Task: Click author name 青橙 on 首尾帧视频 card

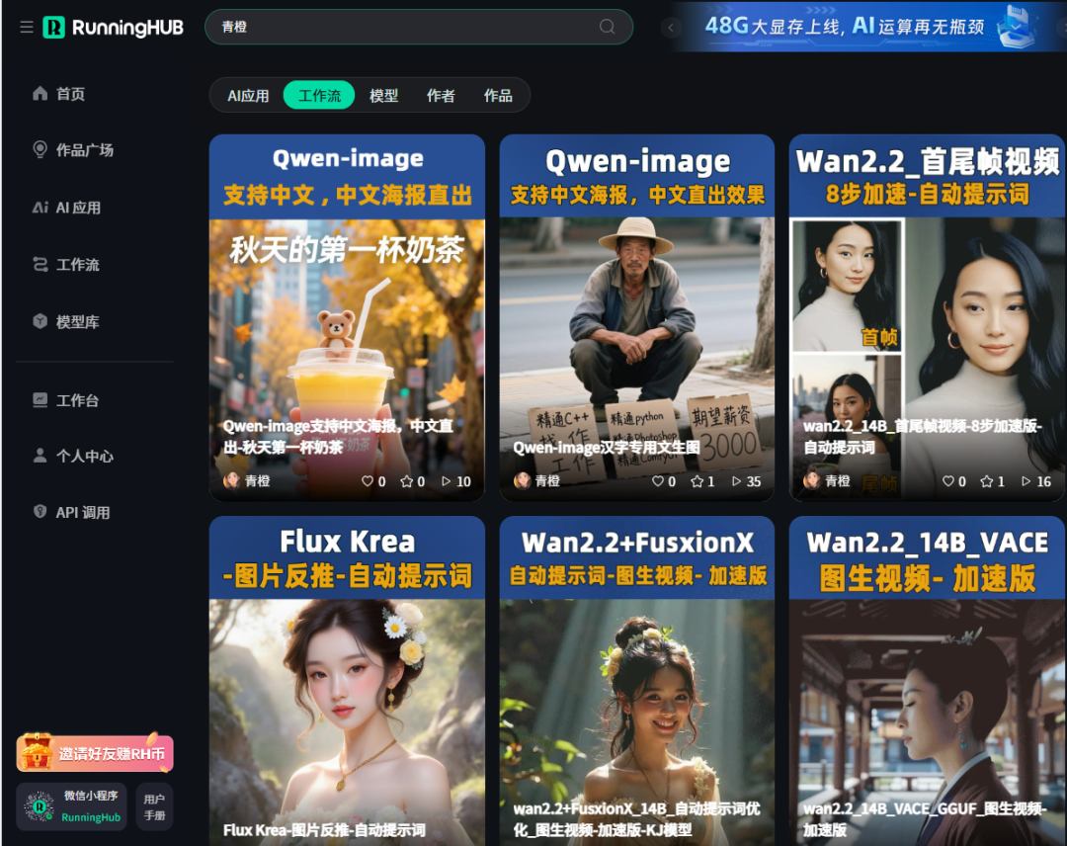Action: [838, 481]
